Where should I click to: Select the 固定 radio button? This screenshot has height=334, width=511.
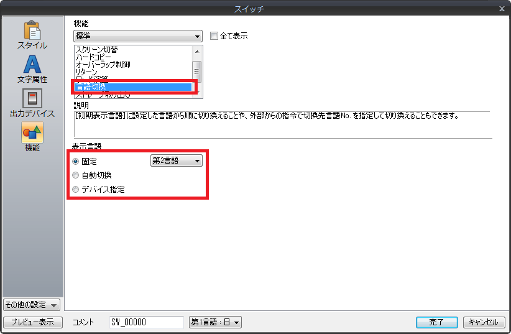click(x=76, y=162)
